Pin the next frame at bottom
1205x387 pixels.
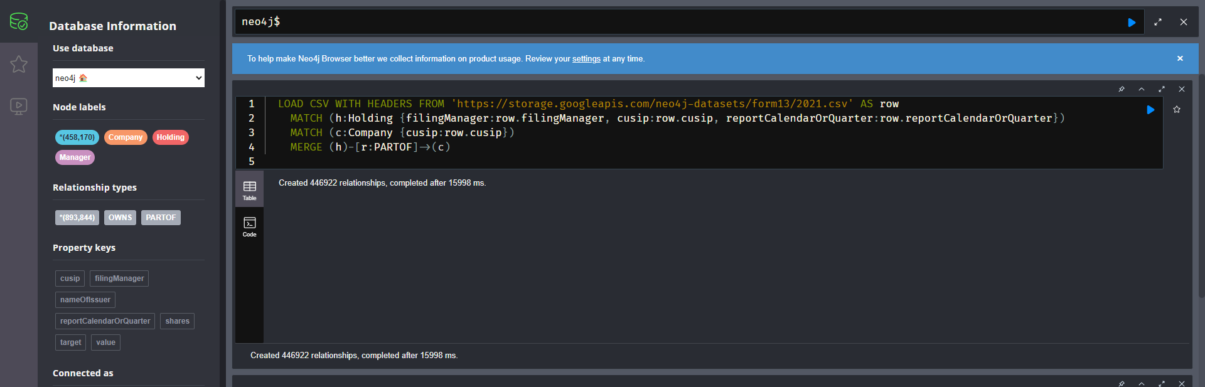tap(1122, 383)
